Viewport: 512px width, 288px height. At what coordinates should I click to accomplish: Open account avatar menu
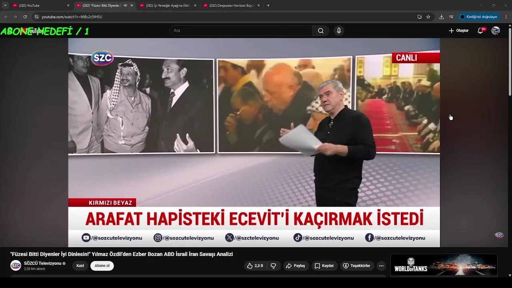coord(496,31)
